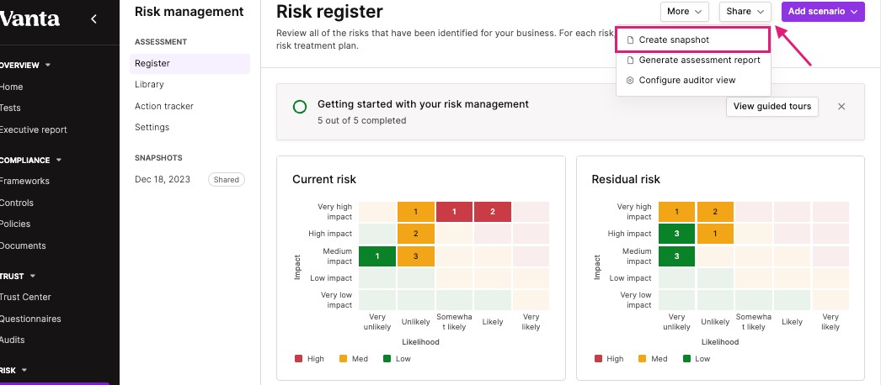Screen dimensions: 881x385
Task: Open Audits in sidebar
Action: (x=13, y=340)
